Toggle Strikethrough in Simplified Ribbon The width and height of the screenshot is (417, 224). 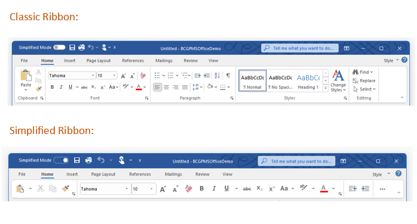click(247, 189)
